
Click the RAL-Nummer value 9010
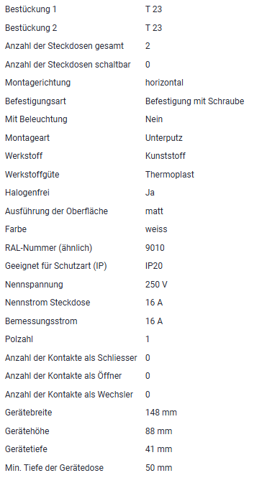[x=155, y=247]
